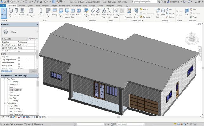
Task: Click the Tag Room tool
Action: (x=136, y=13)
